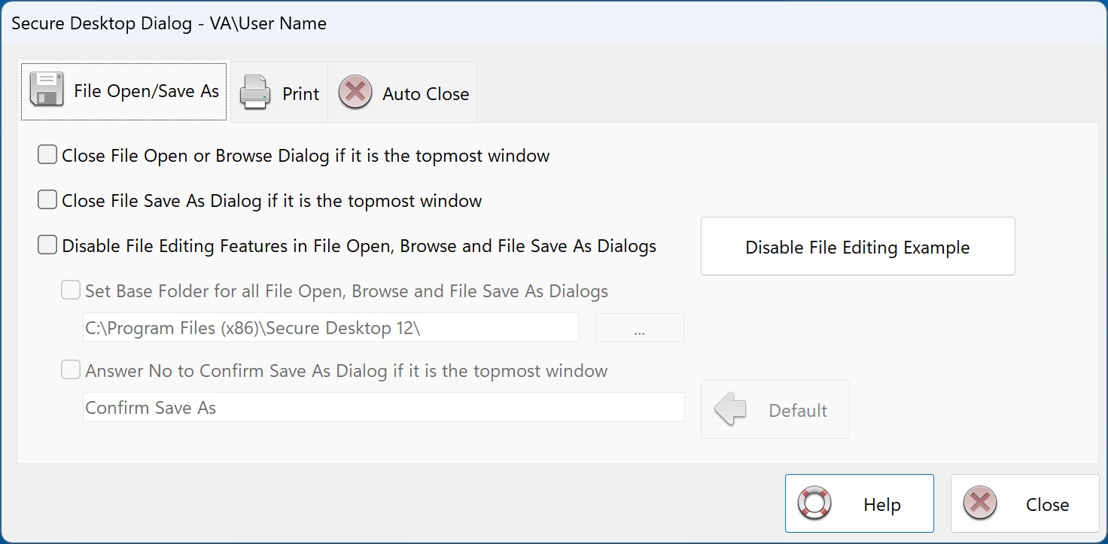
Task: Click the Disable File Editing Example button
Action: [x=857, y=245]
